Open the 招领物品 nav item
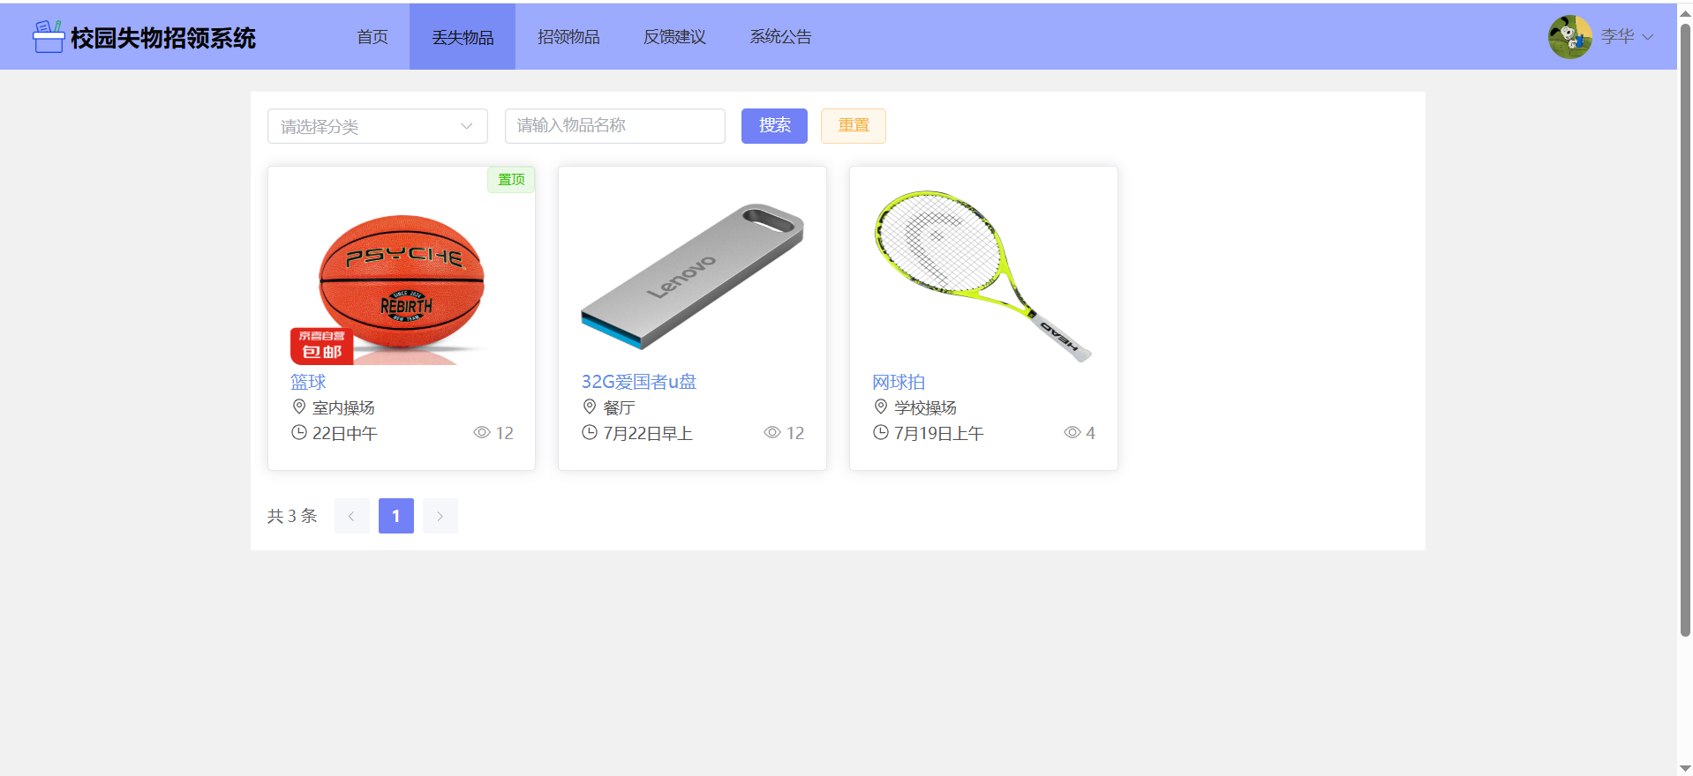This screenshot has width=1693, height=776. tap(568, 37)
